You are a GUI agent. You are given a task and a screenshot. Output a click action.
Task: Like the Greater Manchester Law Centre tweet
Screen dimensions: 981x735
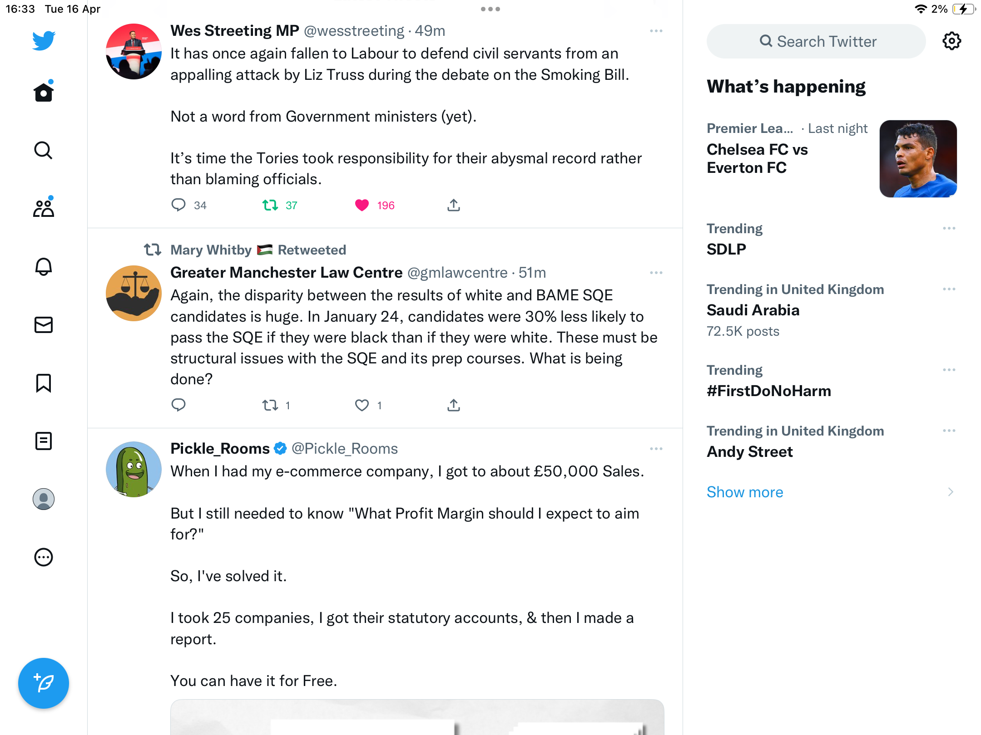coord(362,405)
